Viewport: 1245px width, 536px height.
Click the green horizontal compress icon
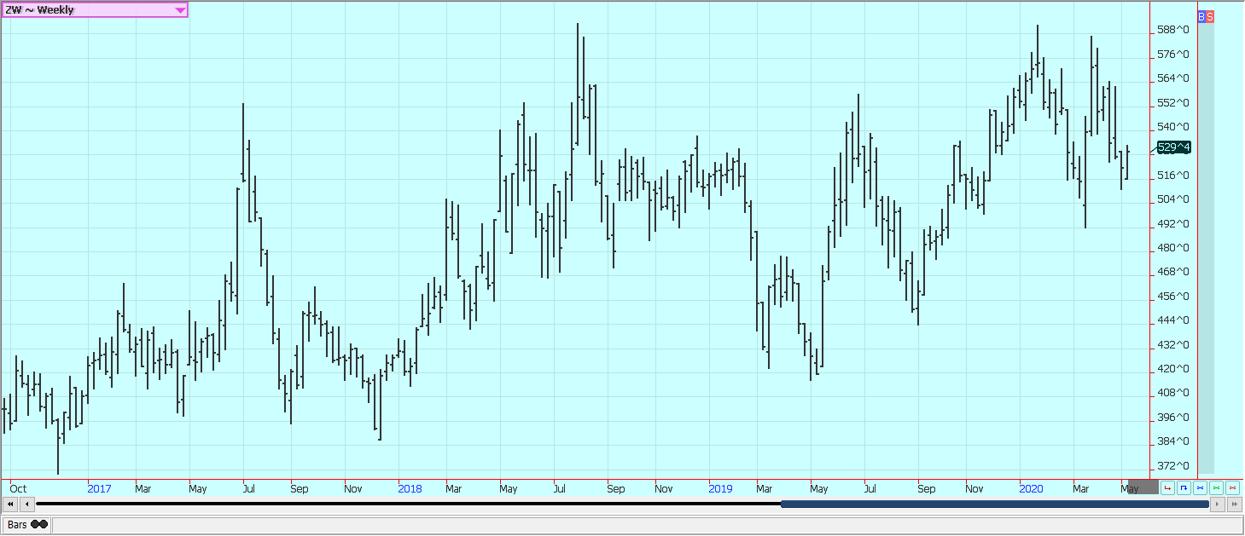(1216, 488)
